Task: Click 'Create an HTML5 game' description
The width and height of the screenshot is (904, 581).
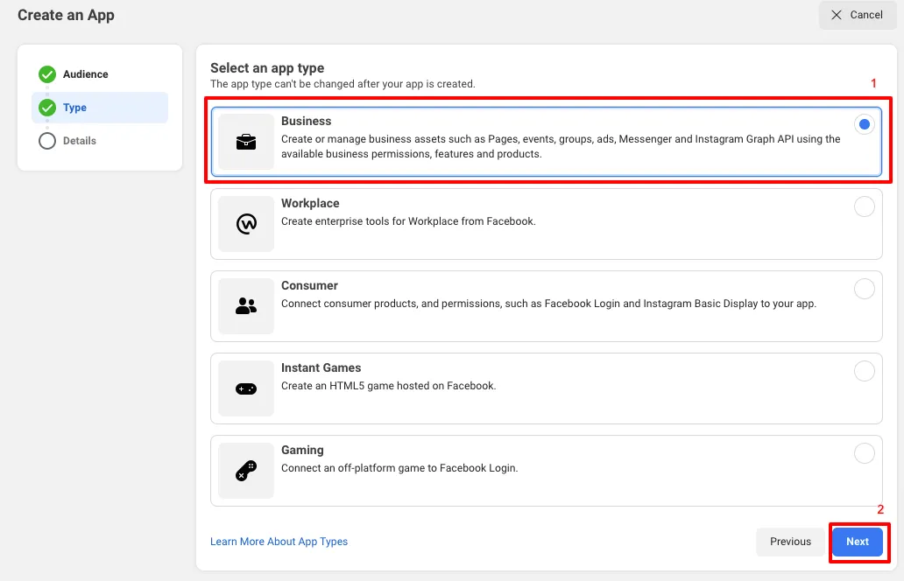Action: click(389, 387)
